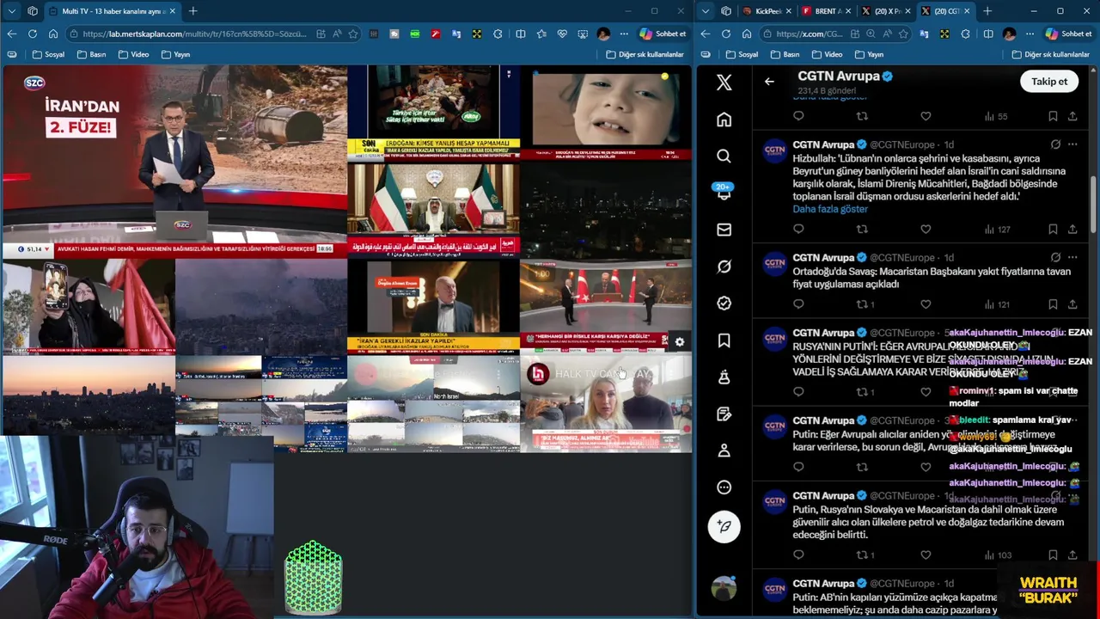Expand Hizbullah tweet with Daha fazla göster
The image size is (1100, 619).
click(x=830, y=209)
